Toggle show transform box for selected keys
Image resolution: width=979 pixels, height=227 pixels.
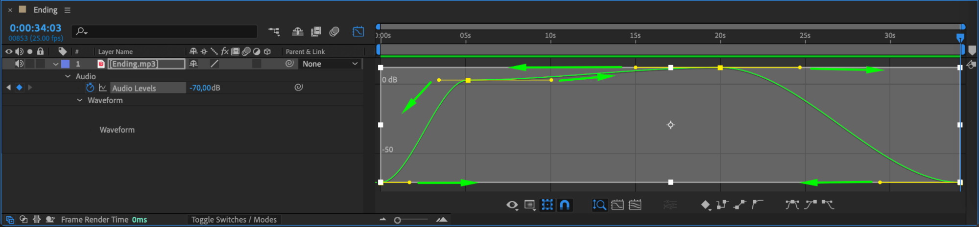click(x=547, y=205)
